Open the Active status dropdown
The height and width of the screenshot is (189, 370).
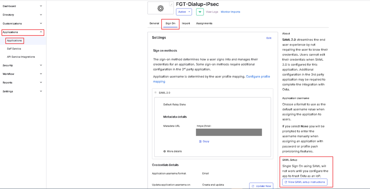coord(184,12)
